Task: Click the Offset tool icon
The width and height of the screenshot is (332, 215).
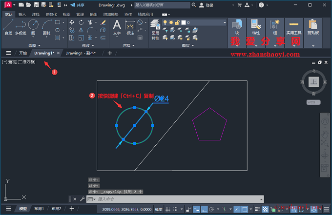Action: [103, 38]
